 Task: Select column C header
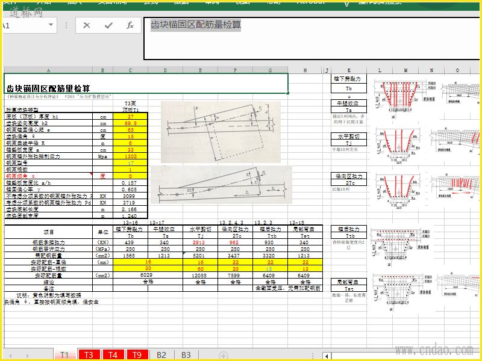tap(130, 70)
